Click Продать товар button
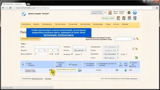160x90 pixels. coord(108,18)
